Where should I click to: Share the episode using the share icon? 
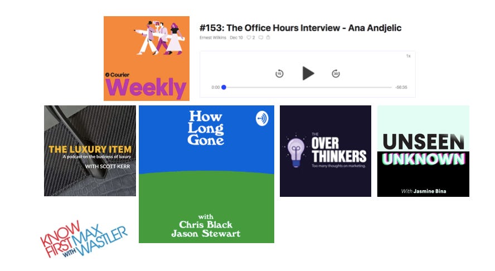coord(268,37)
